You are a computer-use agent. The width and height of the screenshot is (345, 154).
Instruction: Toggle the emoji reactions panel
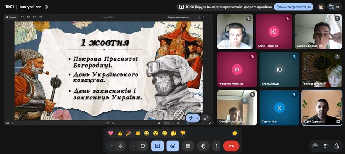tap(173, 146)
